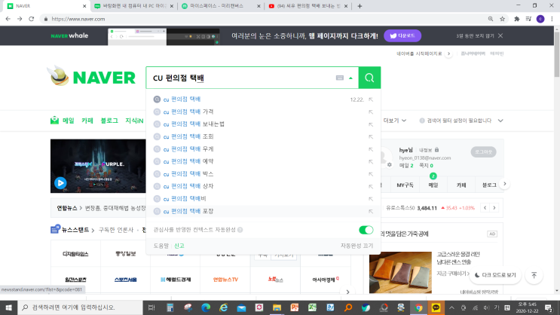
Task: Open the 카페 menu item
Action: click(x=87, y=121)
